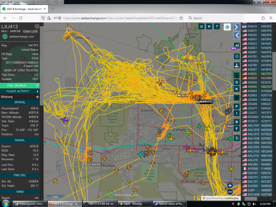The image size is (276, 207).
Task: Click the right-pointing sidebar expand arrow
Action: click(x=237, y=27)
